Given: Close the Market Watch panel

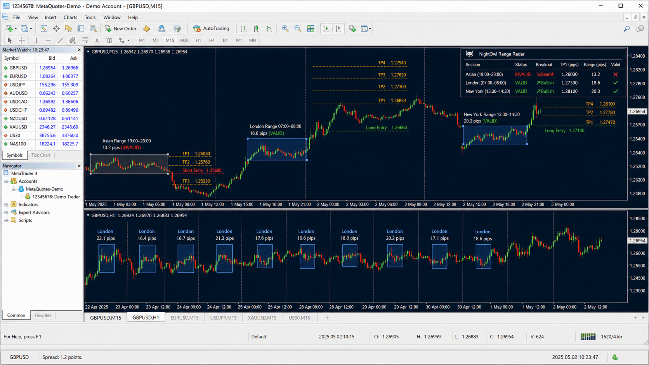Looking at the screenshot, I should coord(79,50).
